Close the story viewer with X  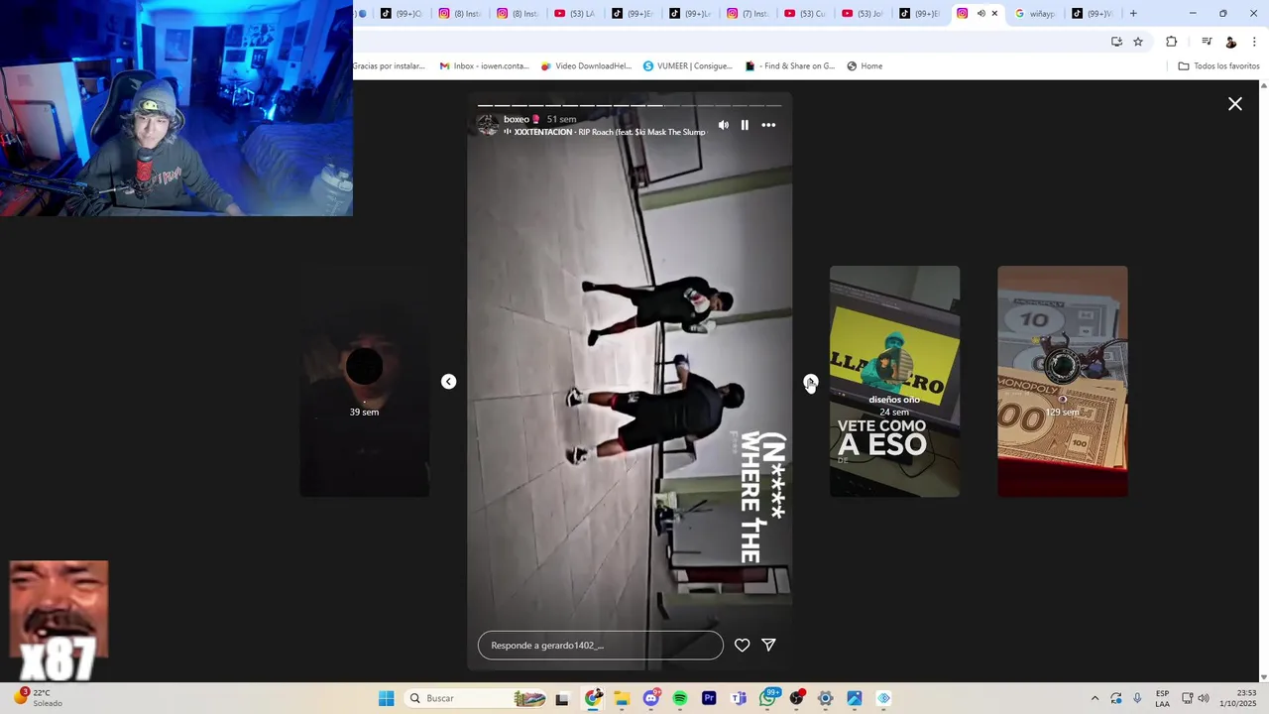coord(1235,104)
